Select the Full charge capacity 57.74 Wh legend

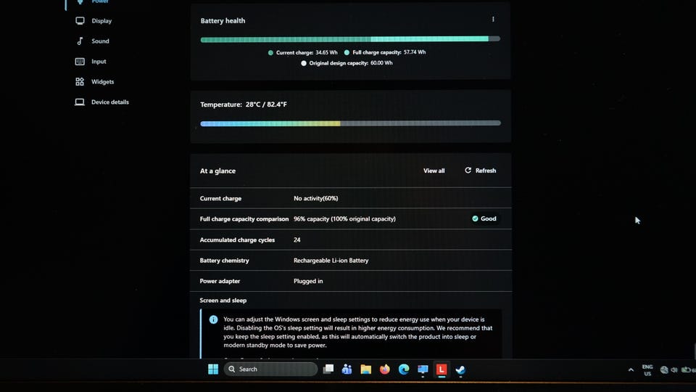coord(385,52)
